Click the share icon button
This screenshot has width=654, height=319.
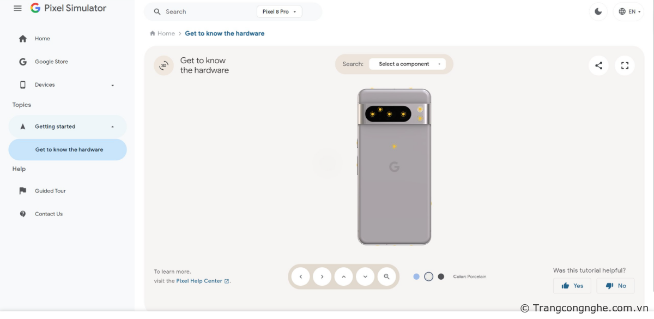pos(598,65)
